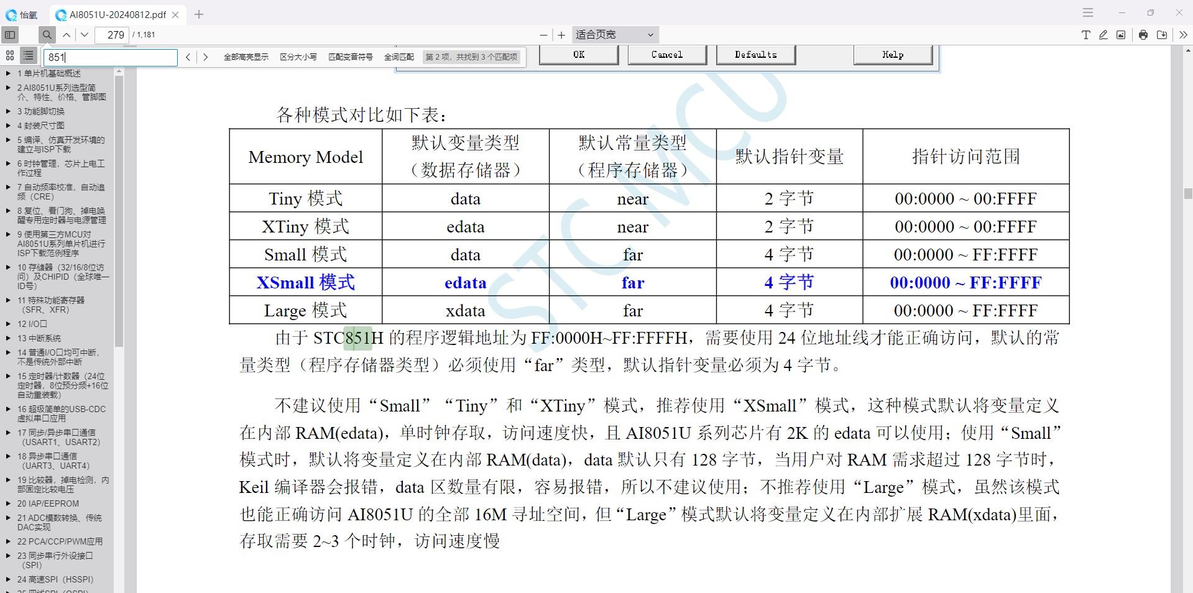1193x593 pixels.
Task: Show document outline list view
Action: click(x=29, y=56)
